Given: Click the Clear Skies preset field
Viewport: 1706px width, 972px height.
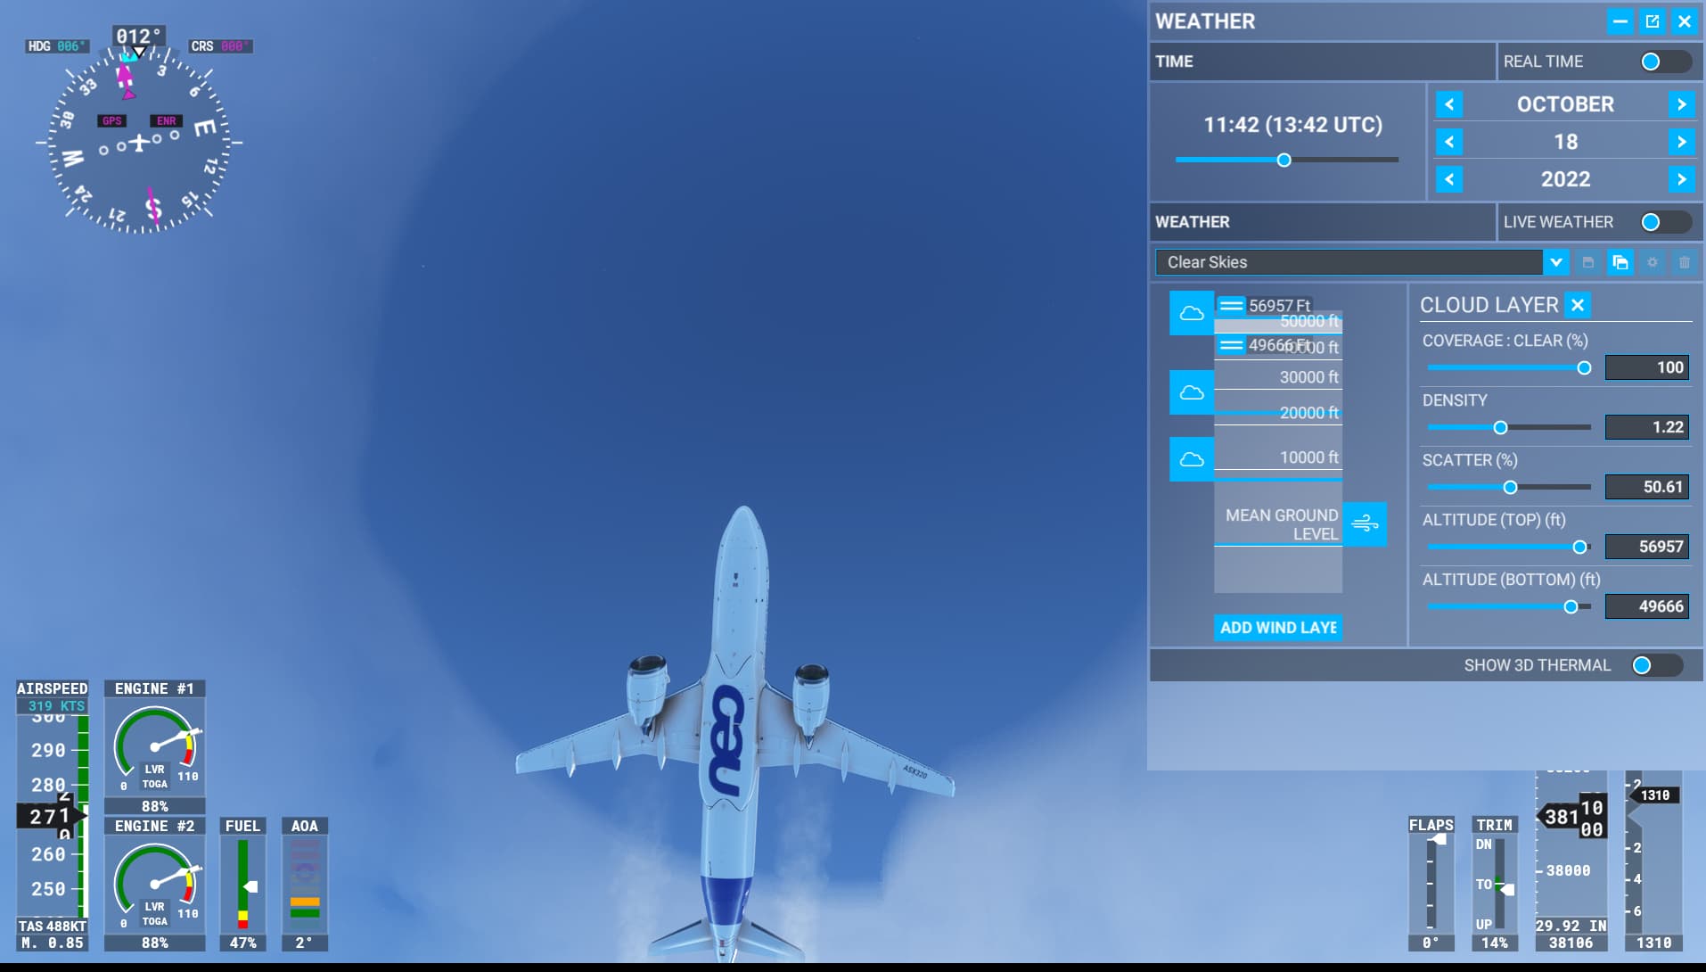Looking at the screenshot, I should pyautogui.click(x=1349, y=262).
